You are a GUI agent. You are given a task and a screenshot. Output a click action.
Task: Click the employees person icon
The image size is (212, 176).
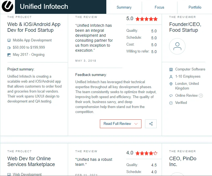(x=171, y=77)
